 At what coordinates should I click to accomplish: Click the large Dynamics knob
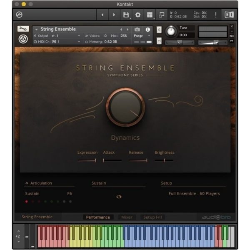pos(125,107)
